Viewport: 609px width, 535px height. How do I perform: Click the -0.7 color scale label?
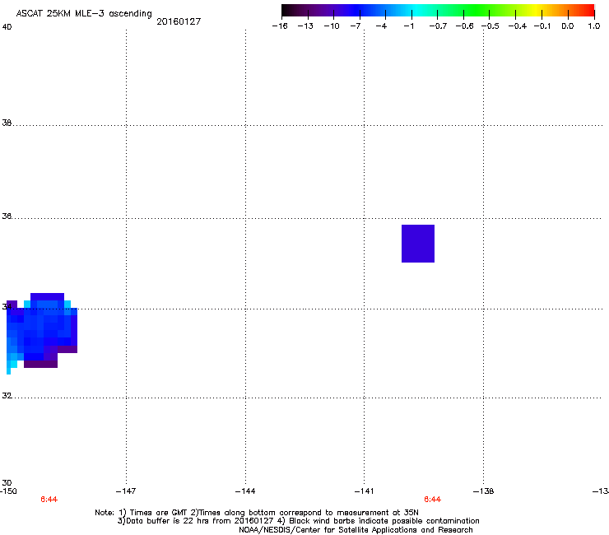[438, 26]
